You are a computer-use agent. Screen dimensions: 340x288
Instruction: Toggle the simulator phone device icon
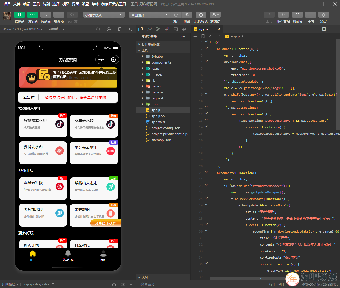click(x=120, y=29)
